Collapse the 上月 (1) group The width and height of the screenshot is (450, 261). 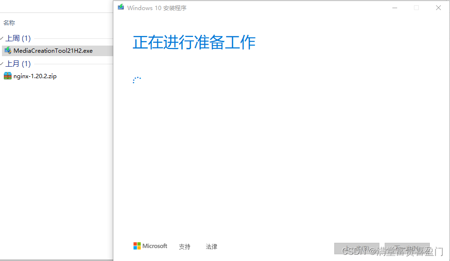[x=2, y=64]
